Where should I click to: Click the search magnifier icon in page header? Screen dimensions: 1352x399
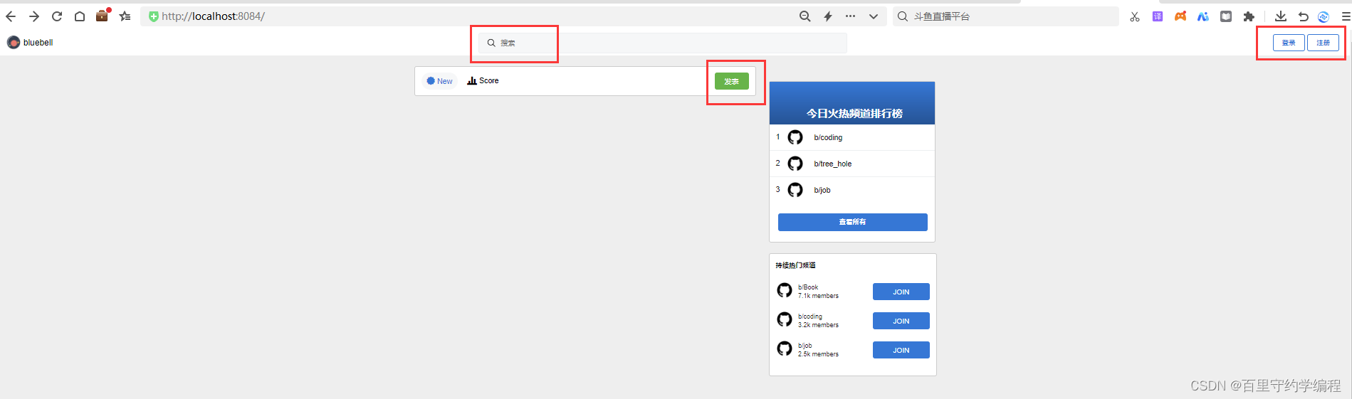[x=491, y=43]
